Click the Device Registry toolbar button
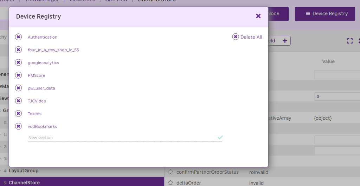Screen dimensions: 360x186 coord(325,14)
